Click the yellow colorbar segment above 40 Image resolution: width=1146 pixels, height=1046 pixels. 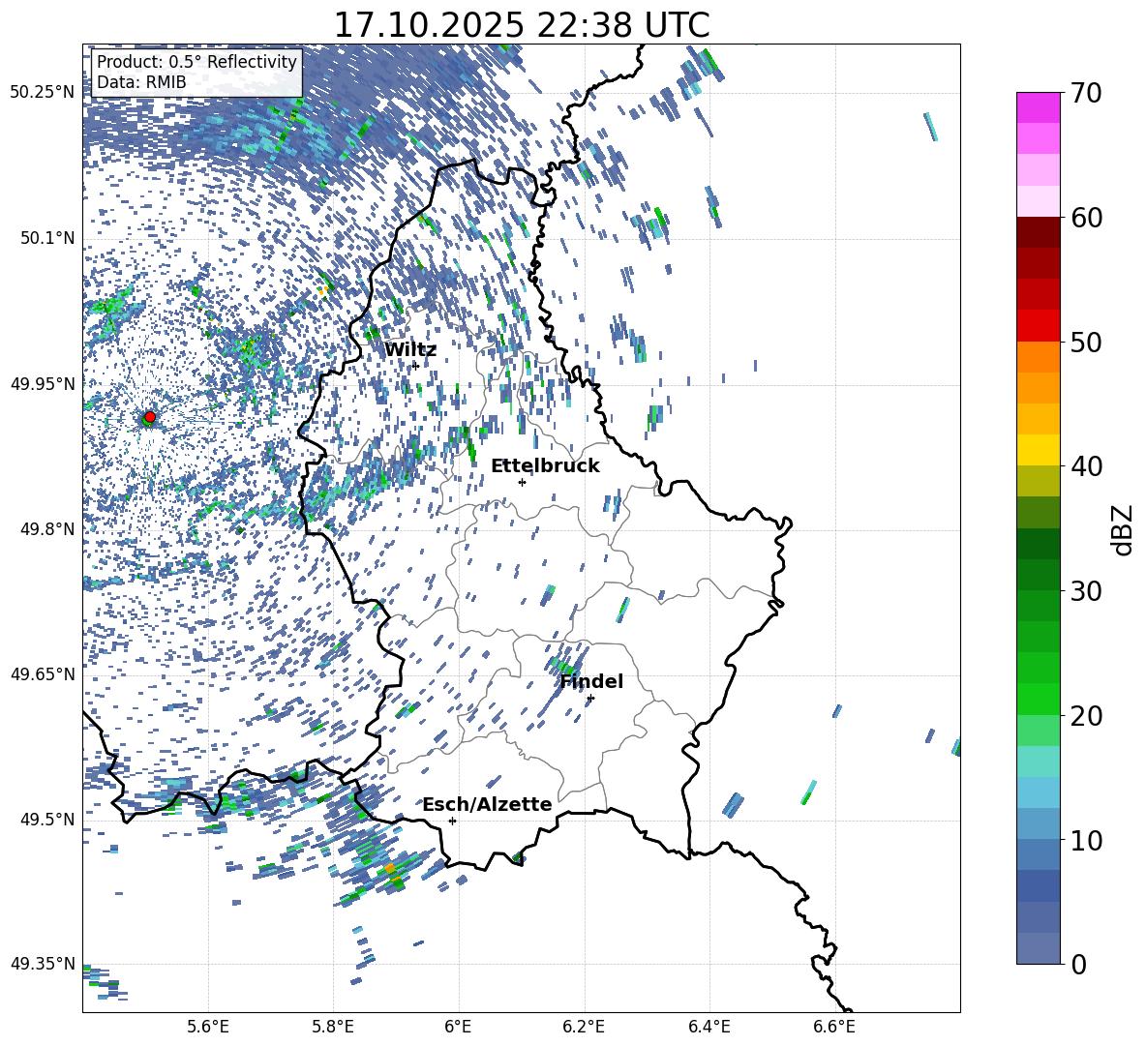[x=1038, y=450]
